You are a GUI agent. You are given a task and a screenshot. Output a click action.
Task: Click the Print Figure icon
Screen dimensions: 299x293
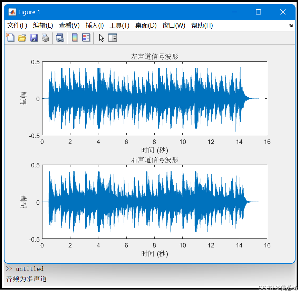tap(46, 38)
